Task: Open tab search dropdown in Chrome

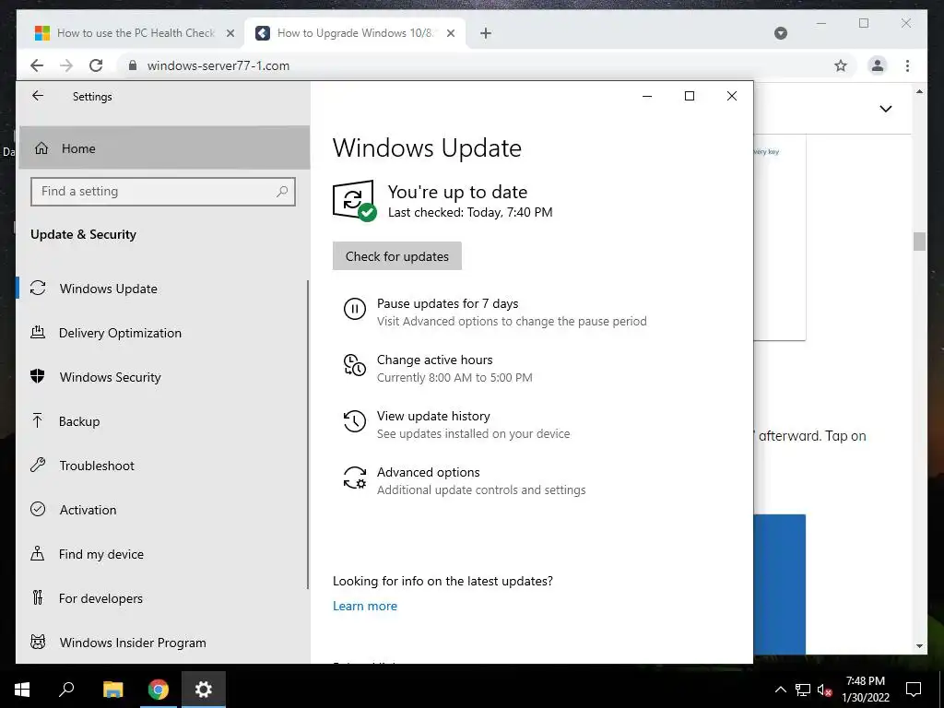Action: 780,33
